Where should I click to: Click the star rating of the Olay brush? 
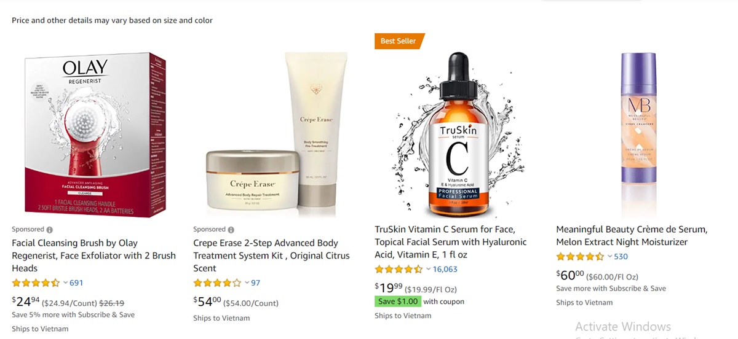36,283
